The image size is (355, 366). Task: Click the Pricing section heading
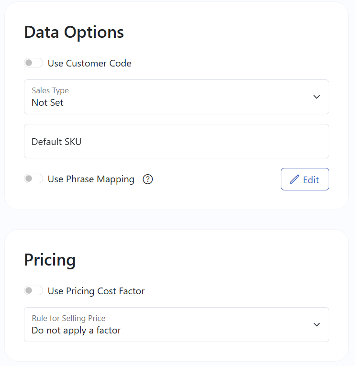(x=50, y=260)
